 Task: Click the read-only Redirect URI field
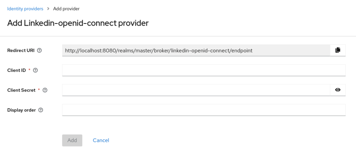(196, 50)
